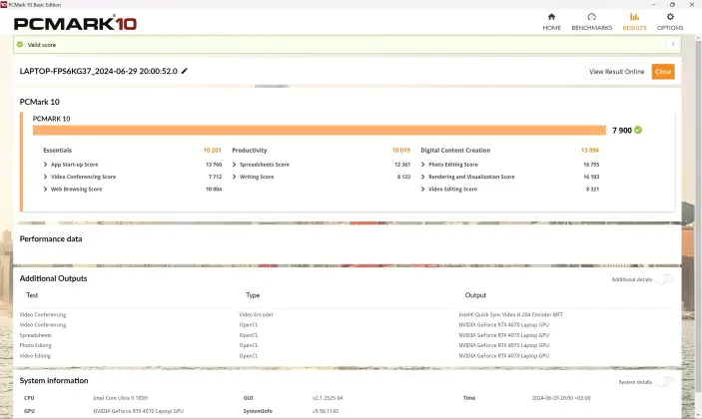The width and height of the screenshot is (702, 419).
Task: Click the Performance data heading
Action: tap(51, 238)
